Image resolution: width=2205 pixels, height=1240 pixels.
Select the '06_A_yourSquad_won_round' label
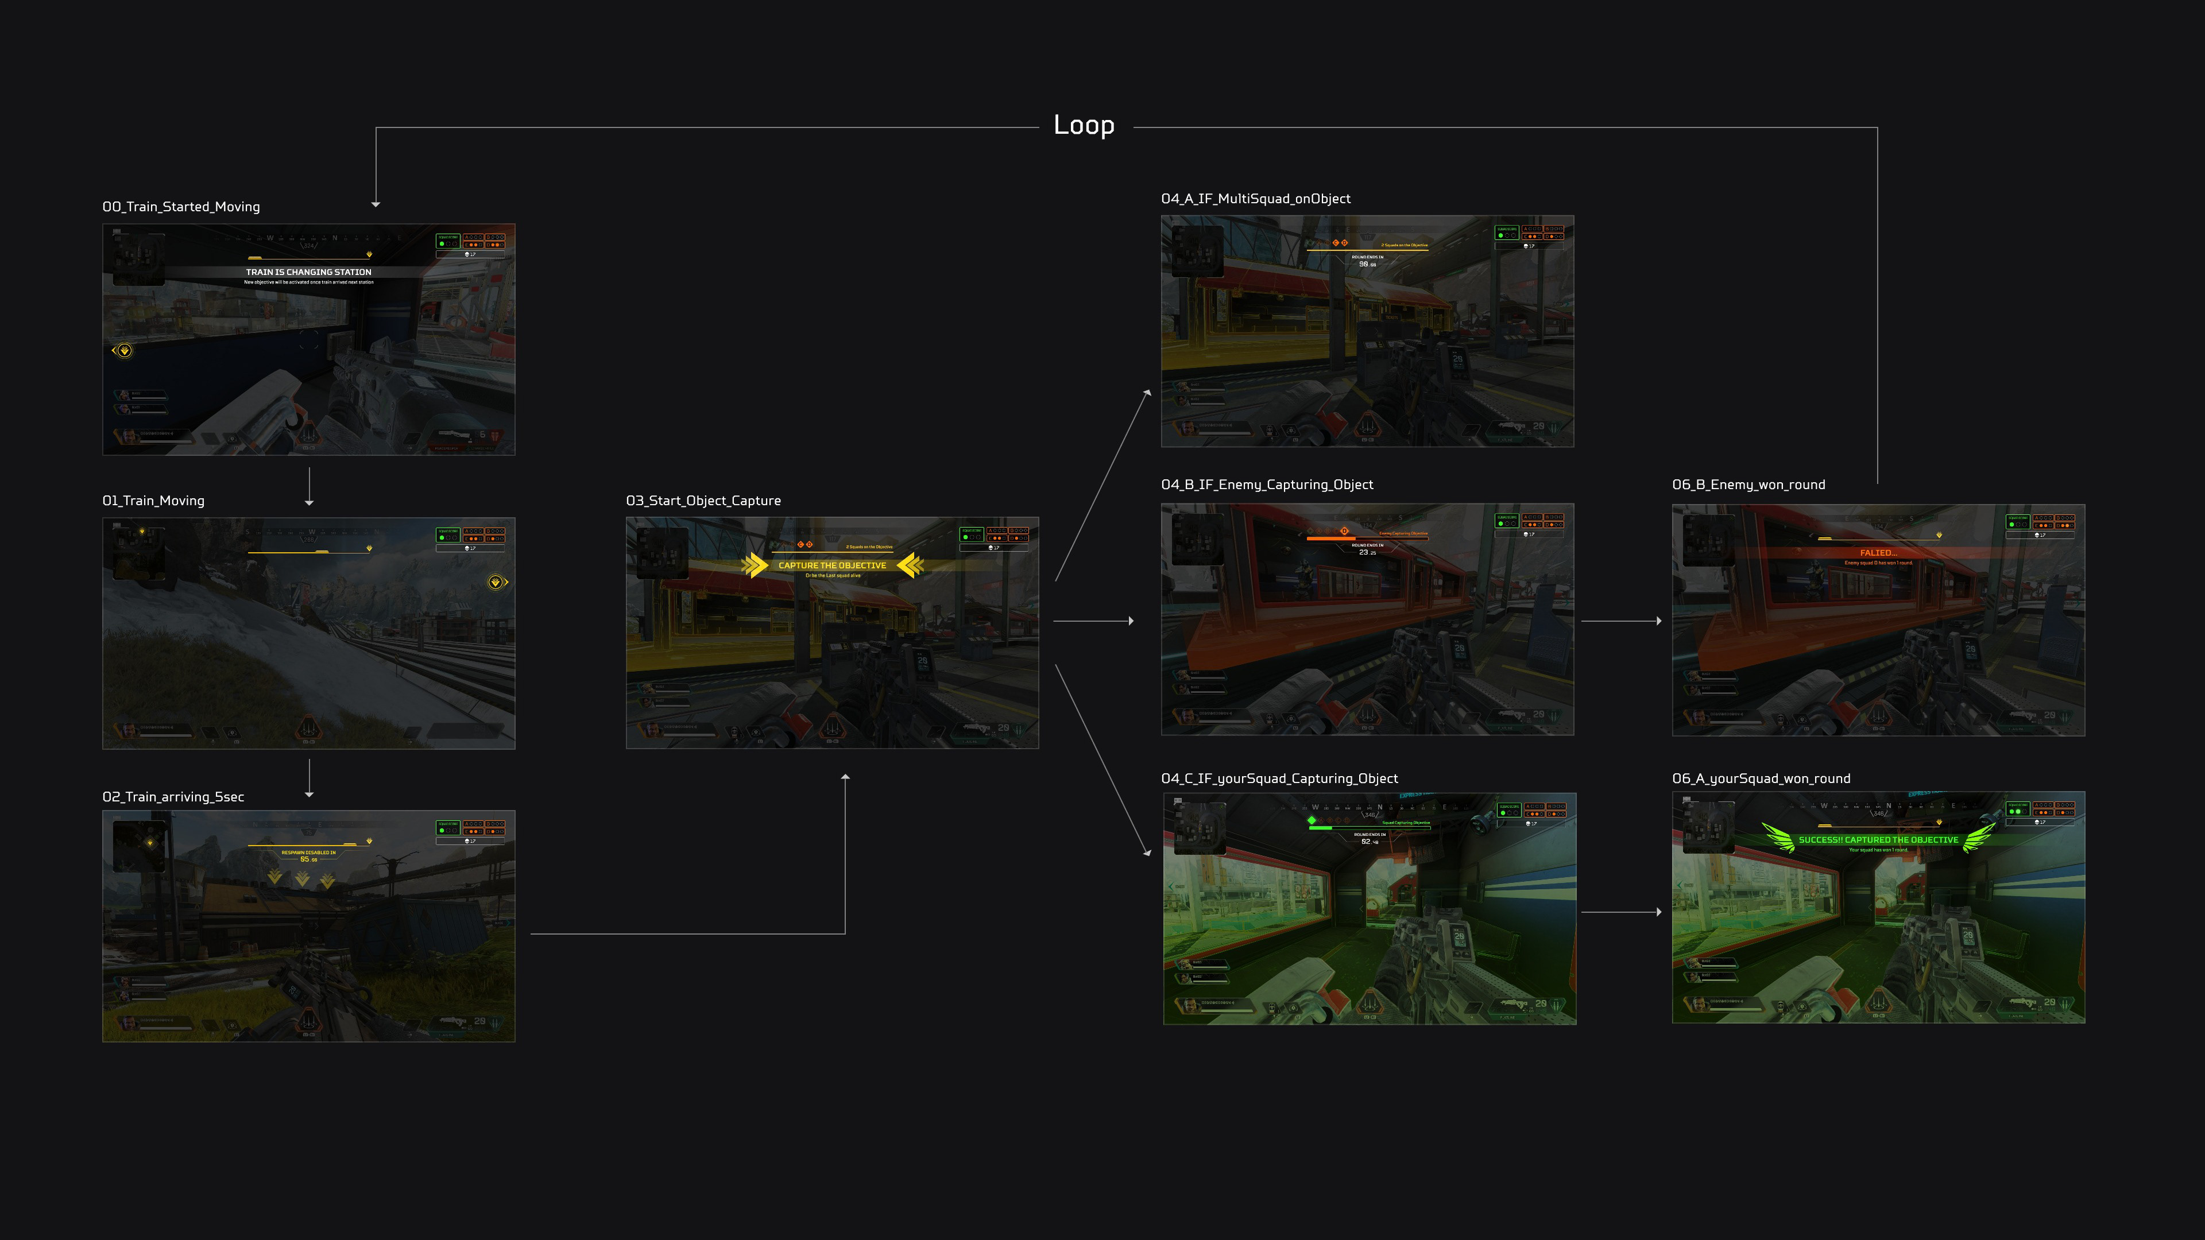point(1762,779)
